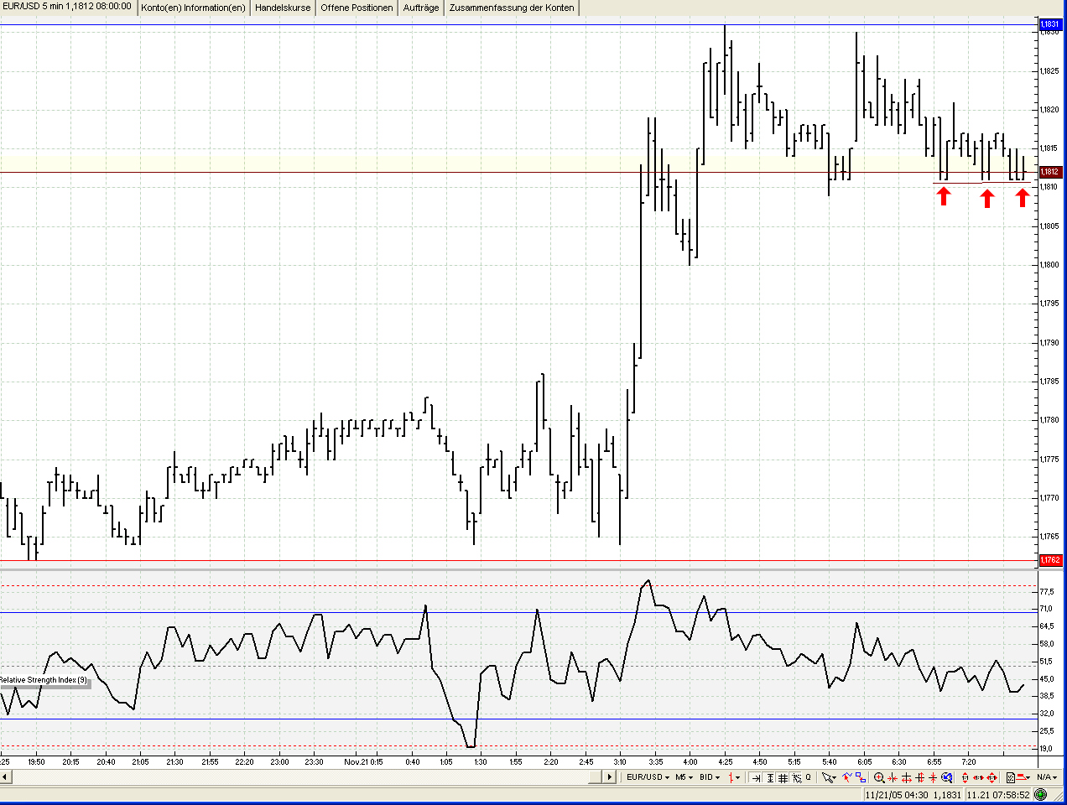Select the arrow cursor pointer tool
The height and width of the screenshot is (805, 1067).
829,777
